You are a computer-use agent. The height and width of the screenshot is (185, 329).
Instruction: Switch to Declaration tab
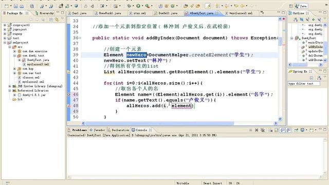118,130
